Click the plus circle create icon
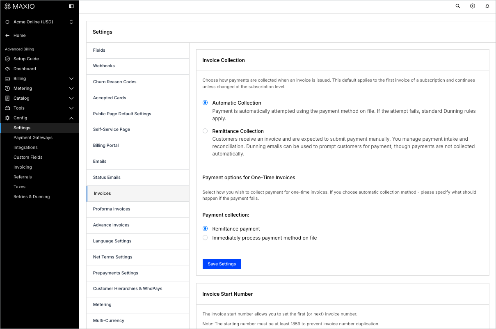 click(x=473, y=6)
